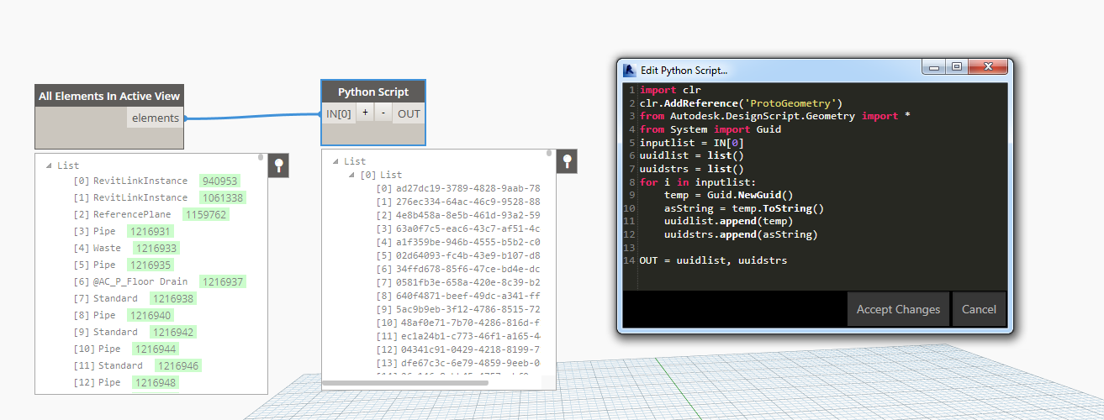This screenshot has width=1104, height=420.
Task: Open Pipe element ID 1216944
Action: [156, 349]
